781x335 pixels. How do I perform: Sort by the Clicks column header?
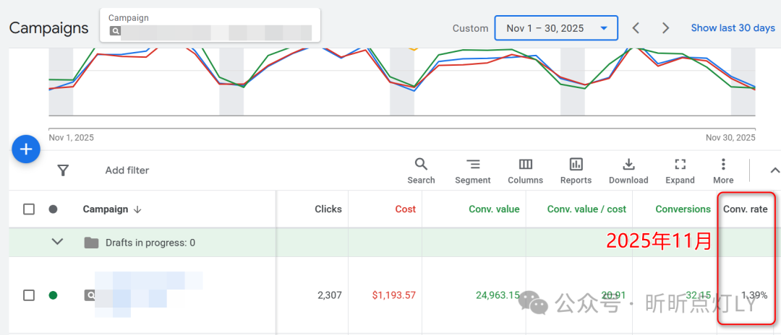(328, 209)
